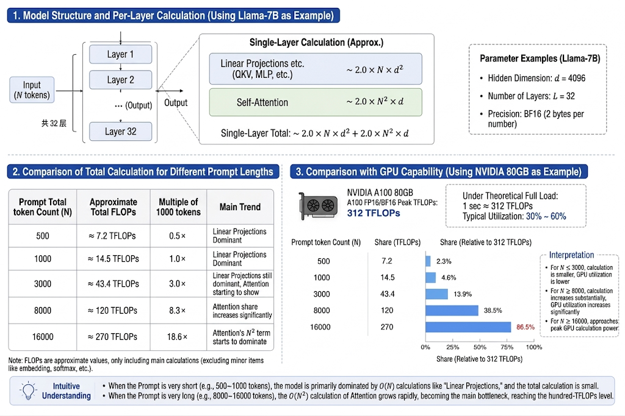625x416 pixels.
Task: Click the chart bar labeled 86.5%
Action: pos(468,327)
